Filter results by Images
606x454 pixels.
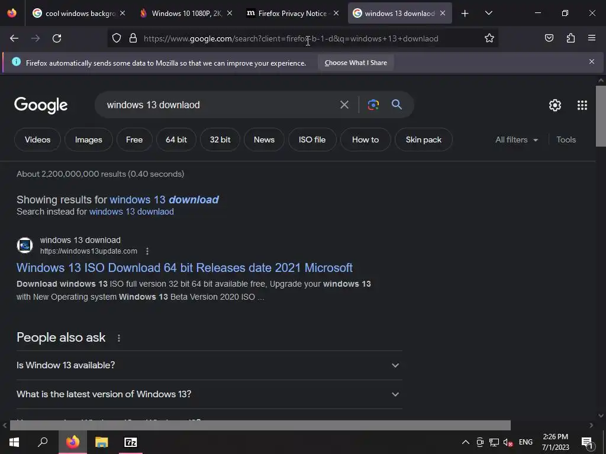(89, 140)
